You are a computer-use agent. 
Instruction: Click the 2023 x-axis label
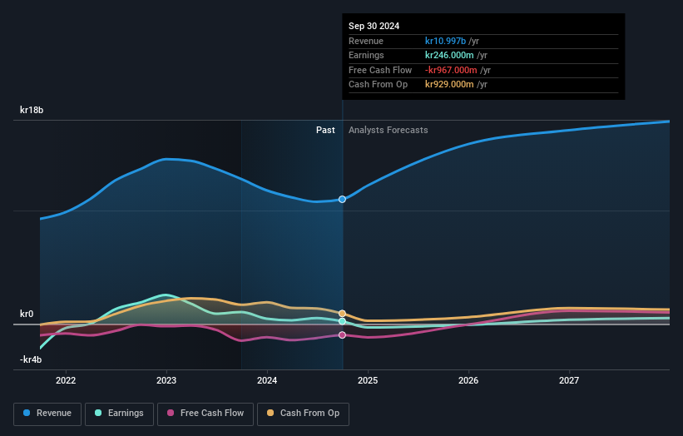(166, 381)
